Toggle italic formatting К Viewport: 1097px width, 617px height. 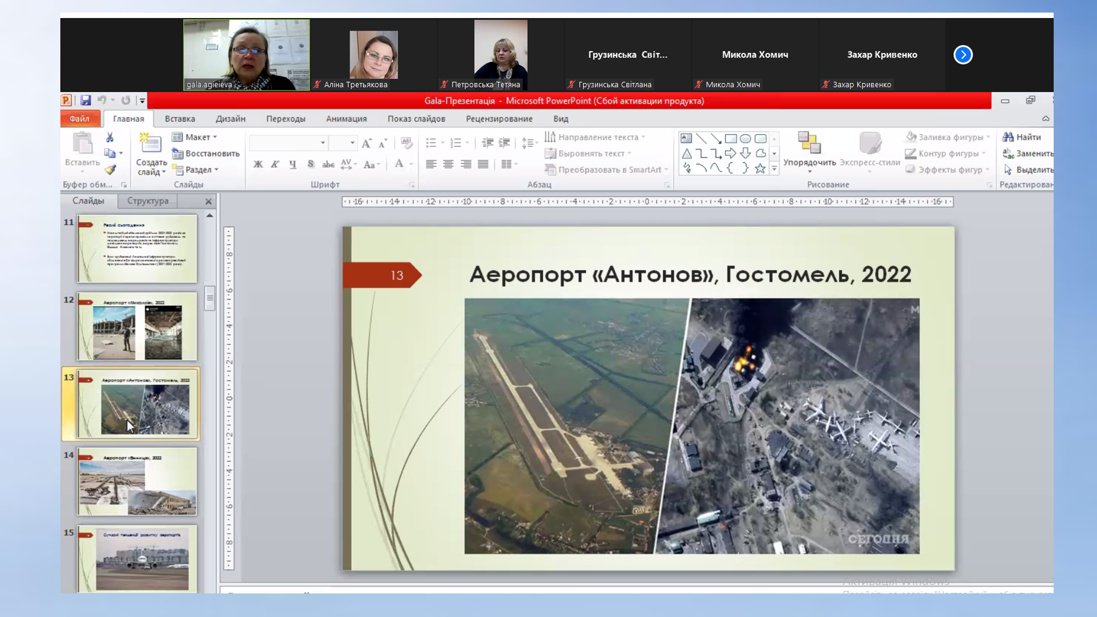(275, 164)
